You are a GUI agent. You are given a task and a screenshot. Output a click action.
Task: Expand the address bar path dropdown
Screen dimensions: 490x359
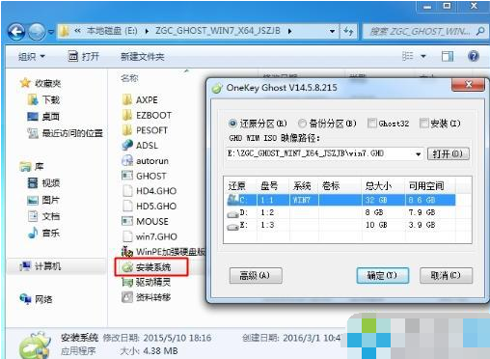332,32
